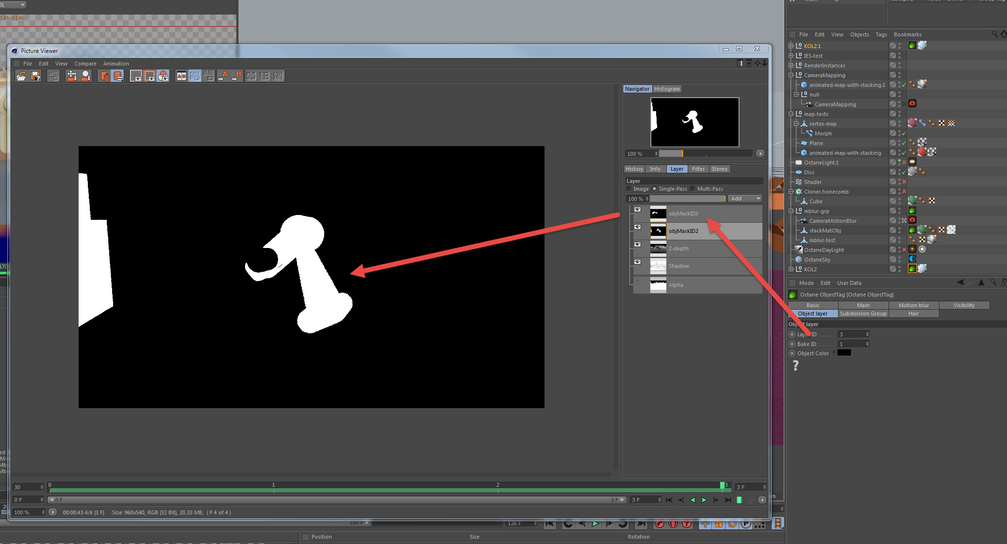Select the Multi-Pass radio button
This screenshot has width=1007, height=544.
pyautogui.click(x=693, y=189)
